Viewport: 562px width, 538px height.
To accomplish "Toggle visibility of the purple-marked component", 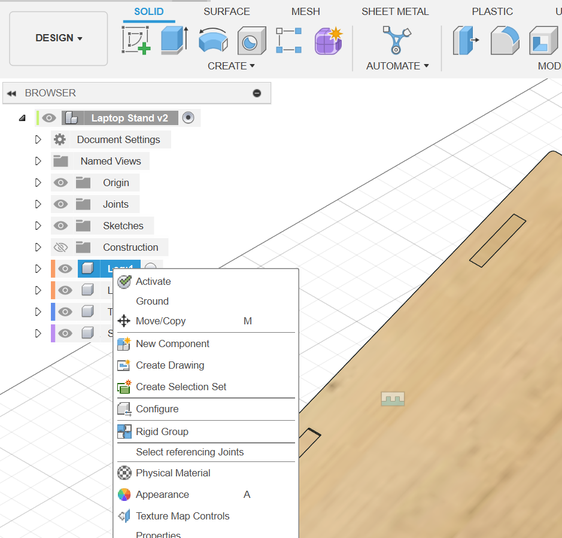I will point(65,333).
